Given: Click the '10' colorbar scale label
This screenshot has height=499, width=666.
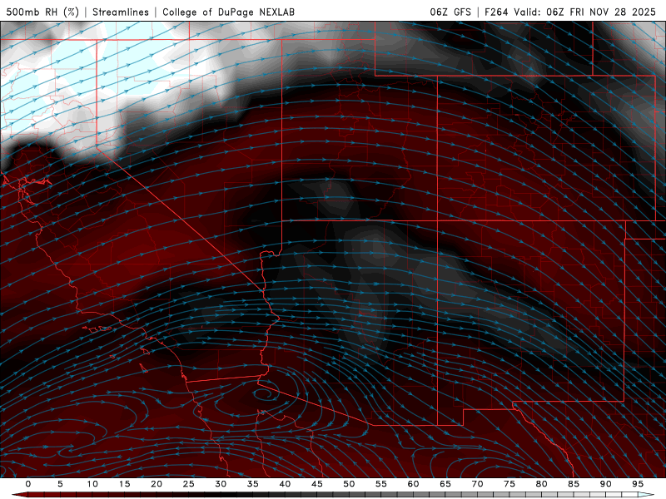Looking at the screenshot, I should (x=92, y=484).
